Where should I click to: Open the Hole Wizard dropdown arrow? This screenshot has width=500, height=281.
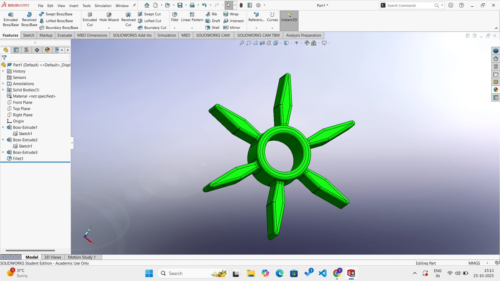[x=109, y=28]
